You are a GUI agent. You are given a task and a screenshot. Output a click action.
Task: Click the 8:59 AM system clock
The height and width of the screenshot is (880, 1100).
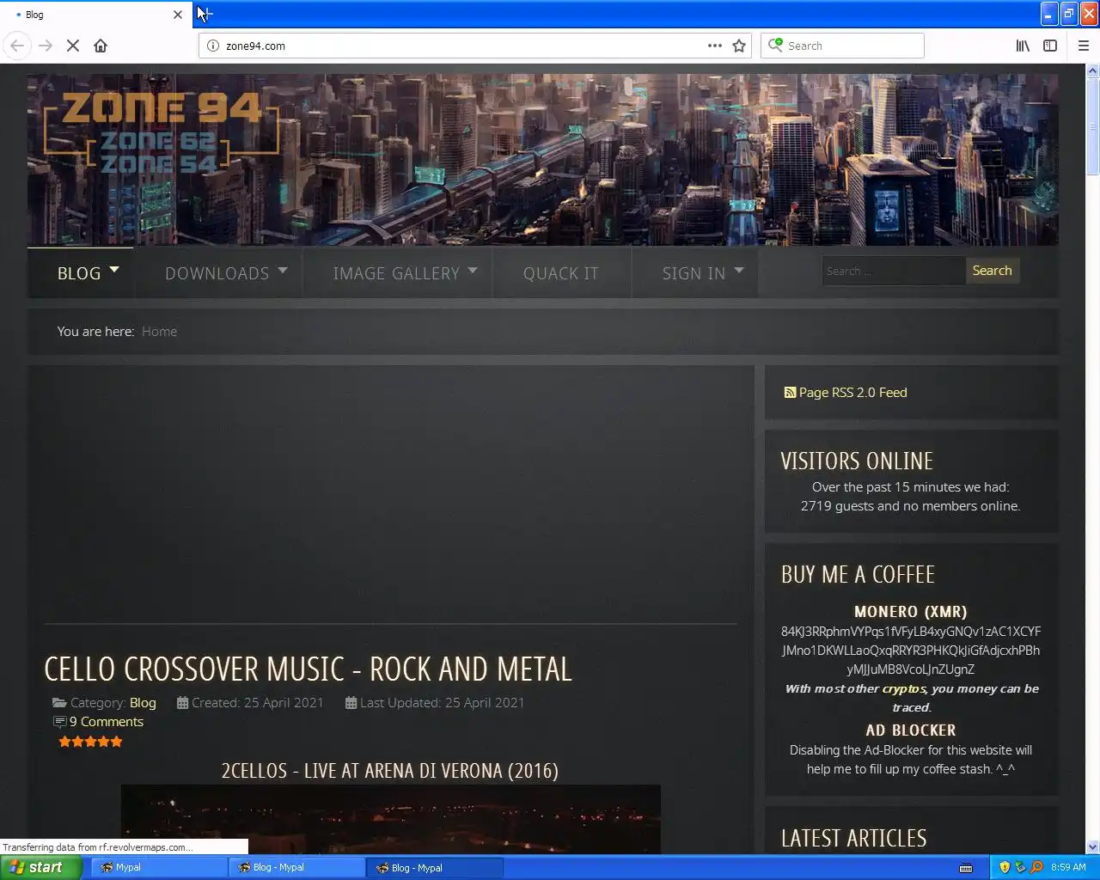pos(1068,867)
